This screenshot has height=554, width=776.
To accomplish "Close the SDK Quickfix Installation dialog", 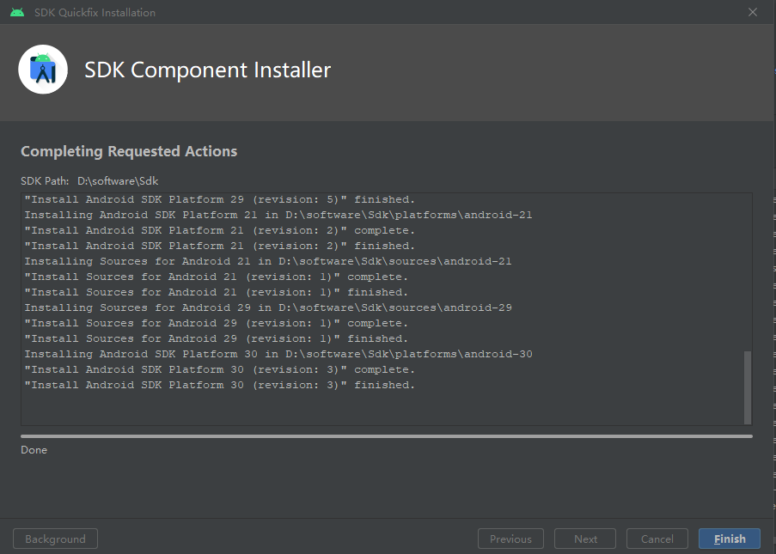I will [x=752, y=12].
